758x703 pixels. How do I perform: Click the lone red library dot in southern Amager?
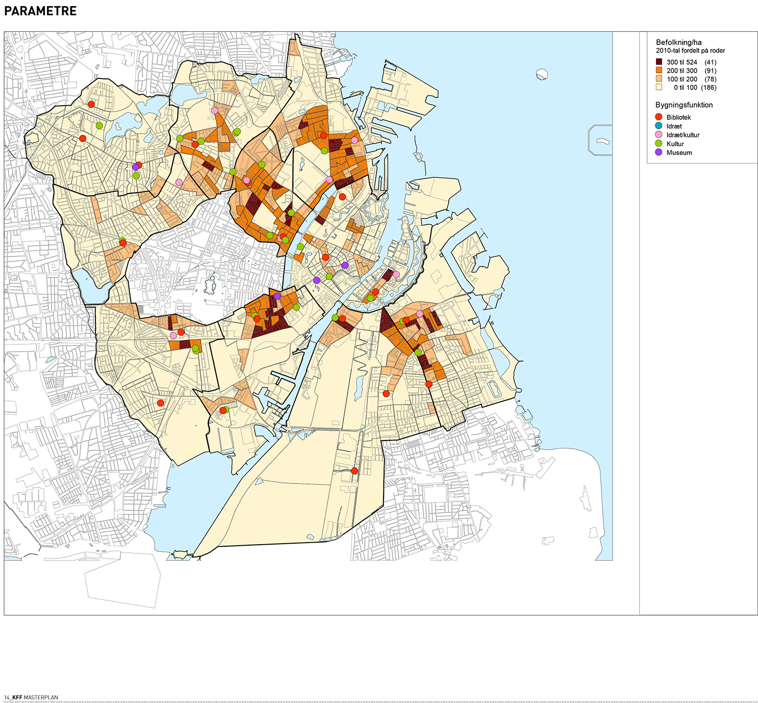point(354,471)
